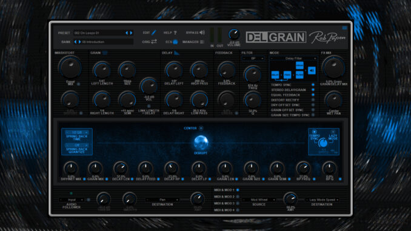The width and height of the screenshot is (411, 231).
Task: Enable Distort Rectify option
Action: click(x=313, y=100)
